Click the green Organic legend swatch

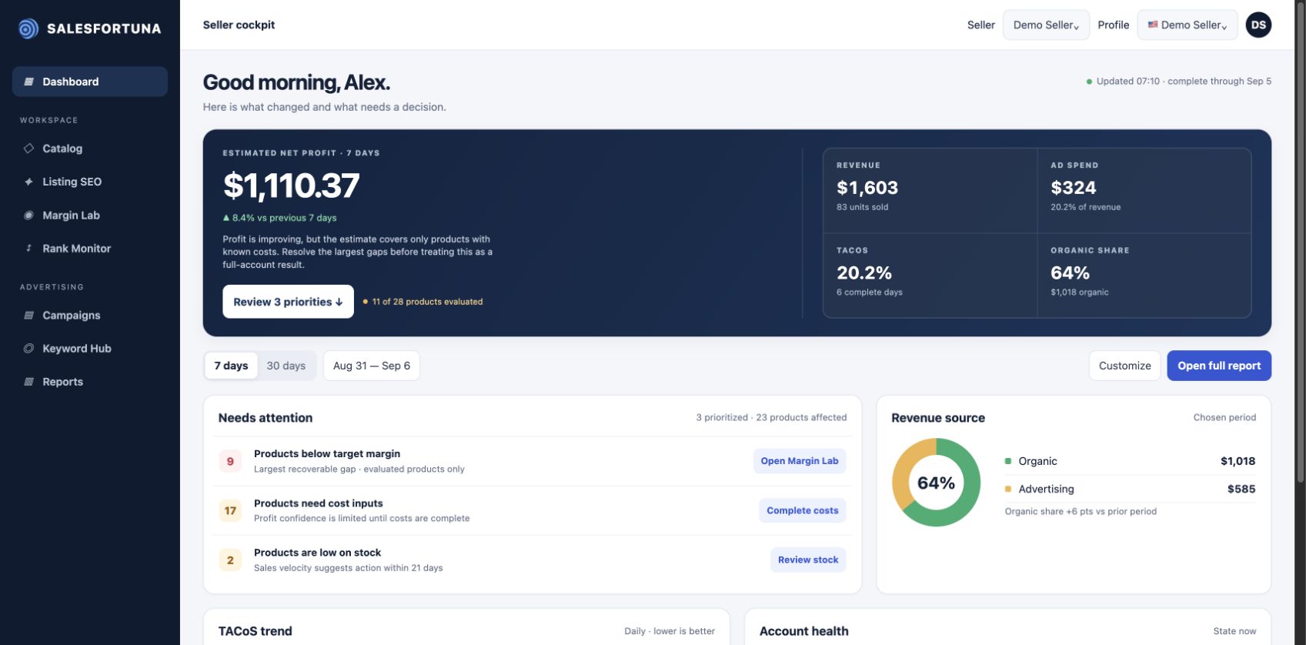point(1008,461)
